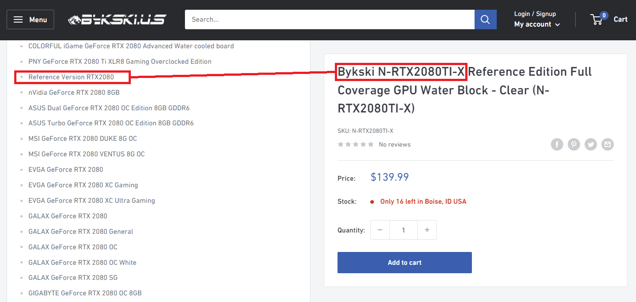The width and height of the screenshot is (636, 302).
Task: Click the No reviews link
Action: 394,144
